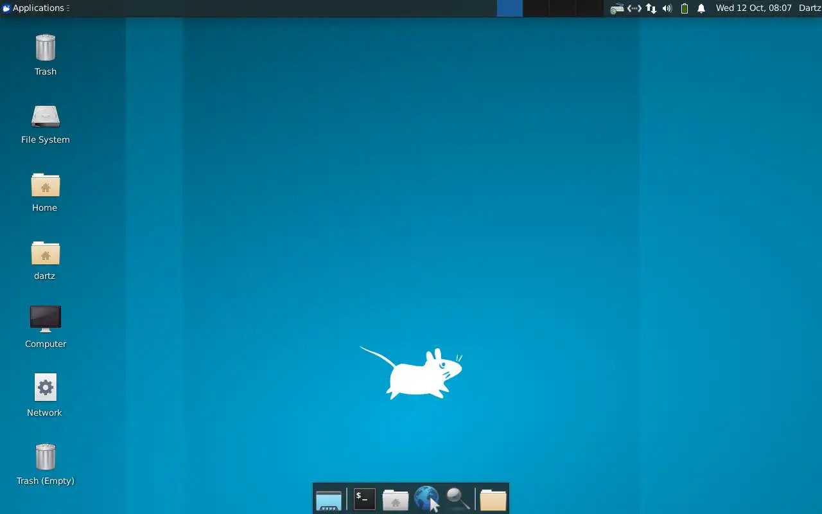Open the notifications bell icon
This screenshot has width=822, height=514.
[x=701, y=8]
